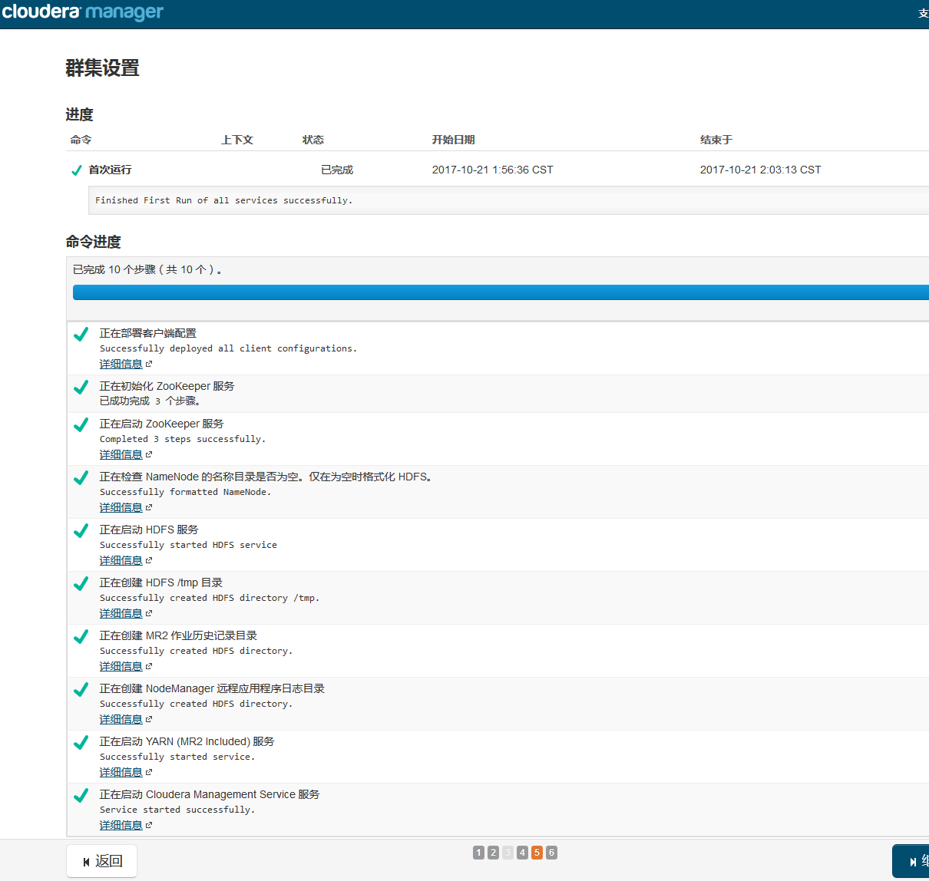Click checkmark for Cloudera Management Service step
Viewport: 929px width, 881px height.
[x=81, y=795]
